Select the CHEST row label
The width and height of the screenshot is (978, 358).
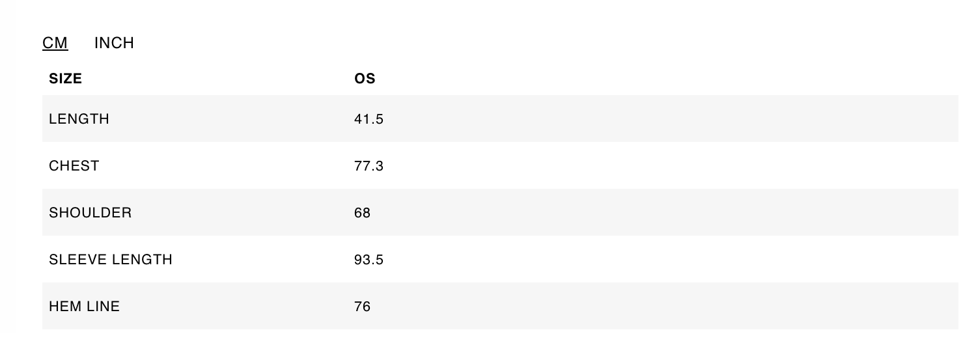coord(74,166)
